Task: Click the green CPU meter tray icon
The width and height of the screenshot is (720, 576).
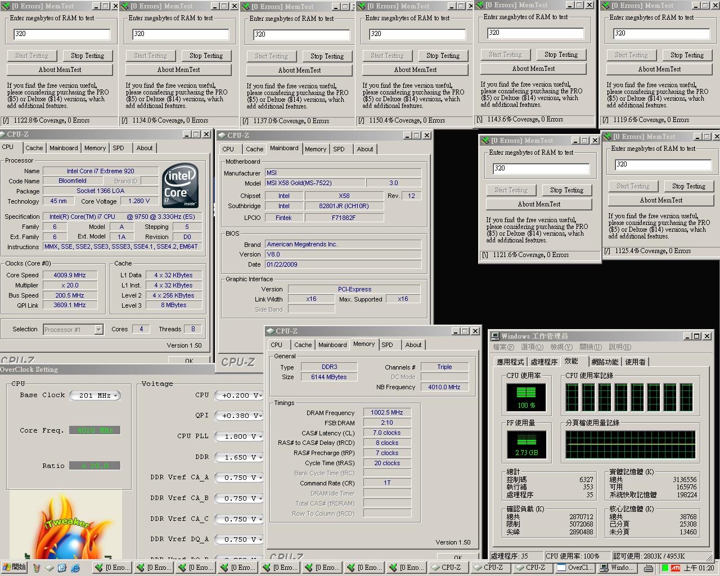Action: 665,568
